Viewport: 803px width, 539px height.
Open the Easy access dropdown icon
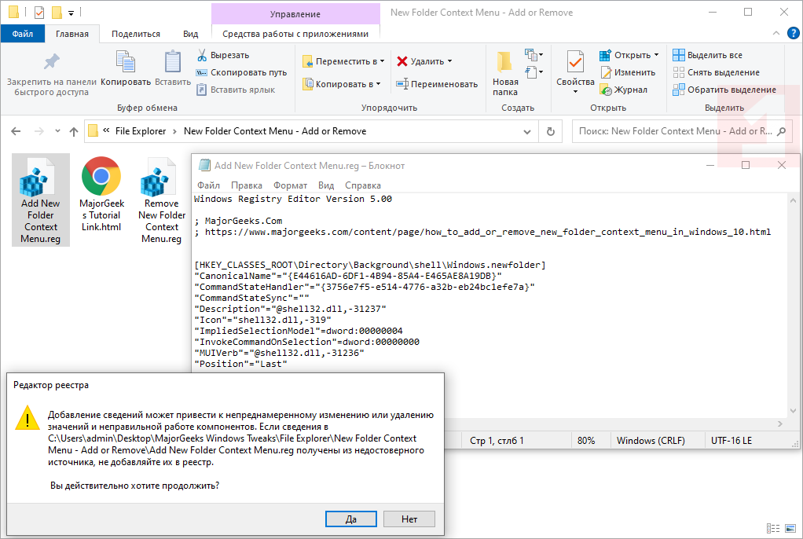click(533, 72)
